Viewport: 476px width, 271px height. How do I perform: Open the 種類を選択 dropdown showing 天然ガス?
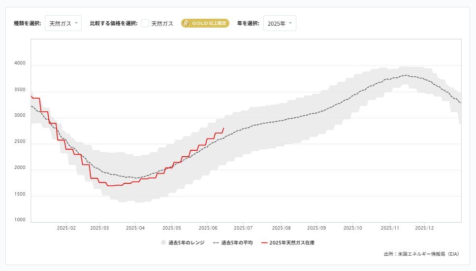[x=63, y=23]
